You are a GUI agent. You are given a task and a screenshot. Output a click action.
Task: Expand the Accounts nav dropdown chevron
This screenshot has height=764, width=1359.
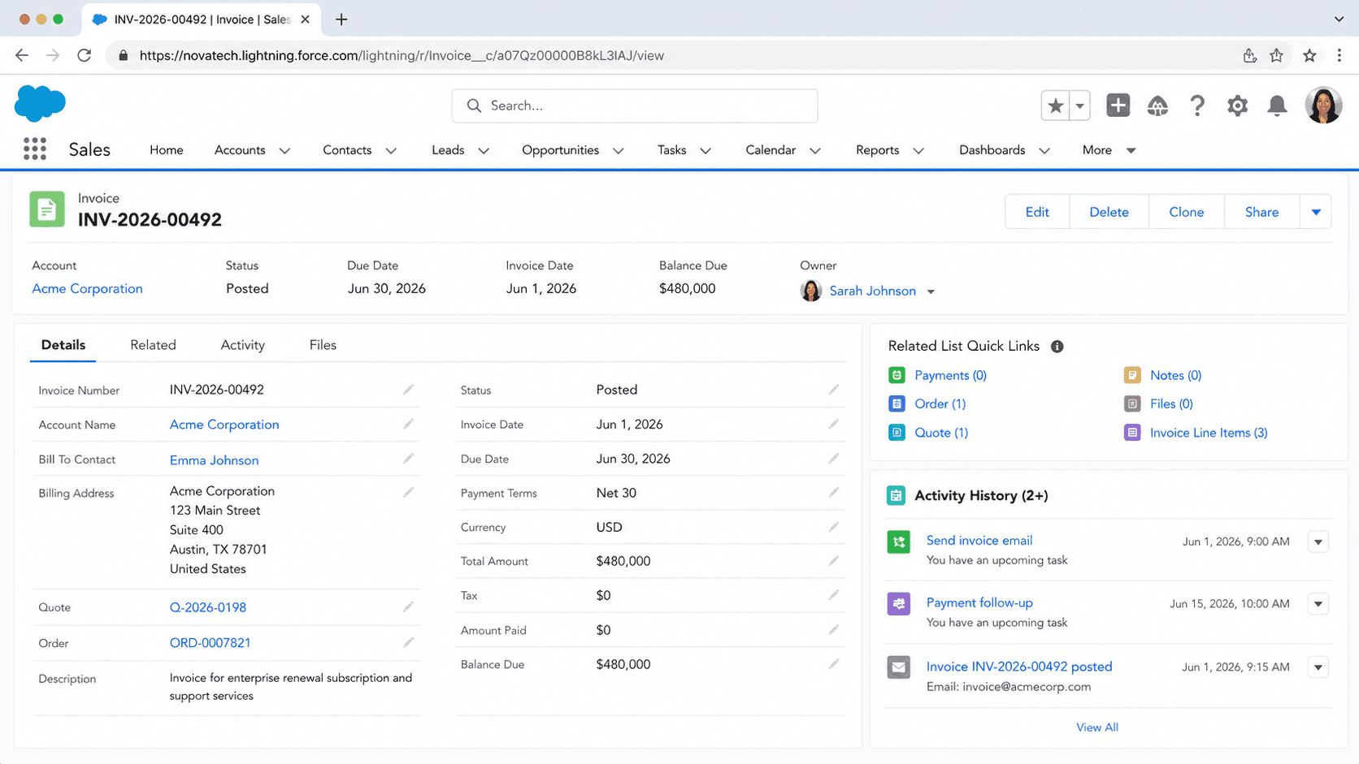[284, 151]
